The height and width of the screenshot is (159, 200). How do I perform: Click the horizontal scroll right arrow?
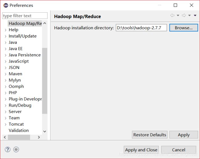(x=39, y=137)
